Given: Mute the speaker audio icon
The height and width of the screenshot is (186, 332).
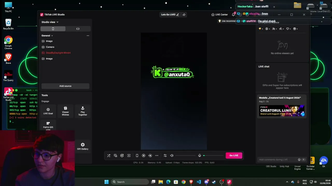Looking at the screenshot, I should 172,156.
